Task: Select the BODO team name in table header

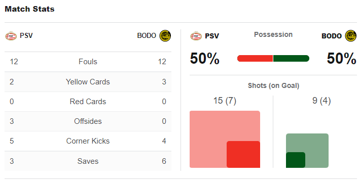Action: click(x=147, y=35)
